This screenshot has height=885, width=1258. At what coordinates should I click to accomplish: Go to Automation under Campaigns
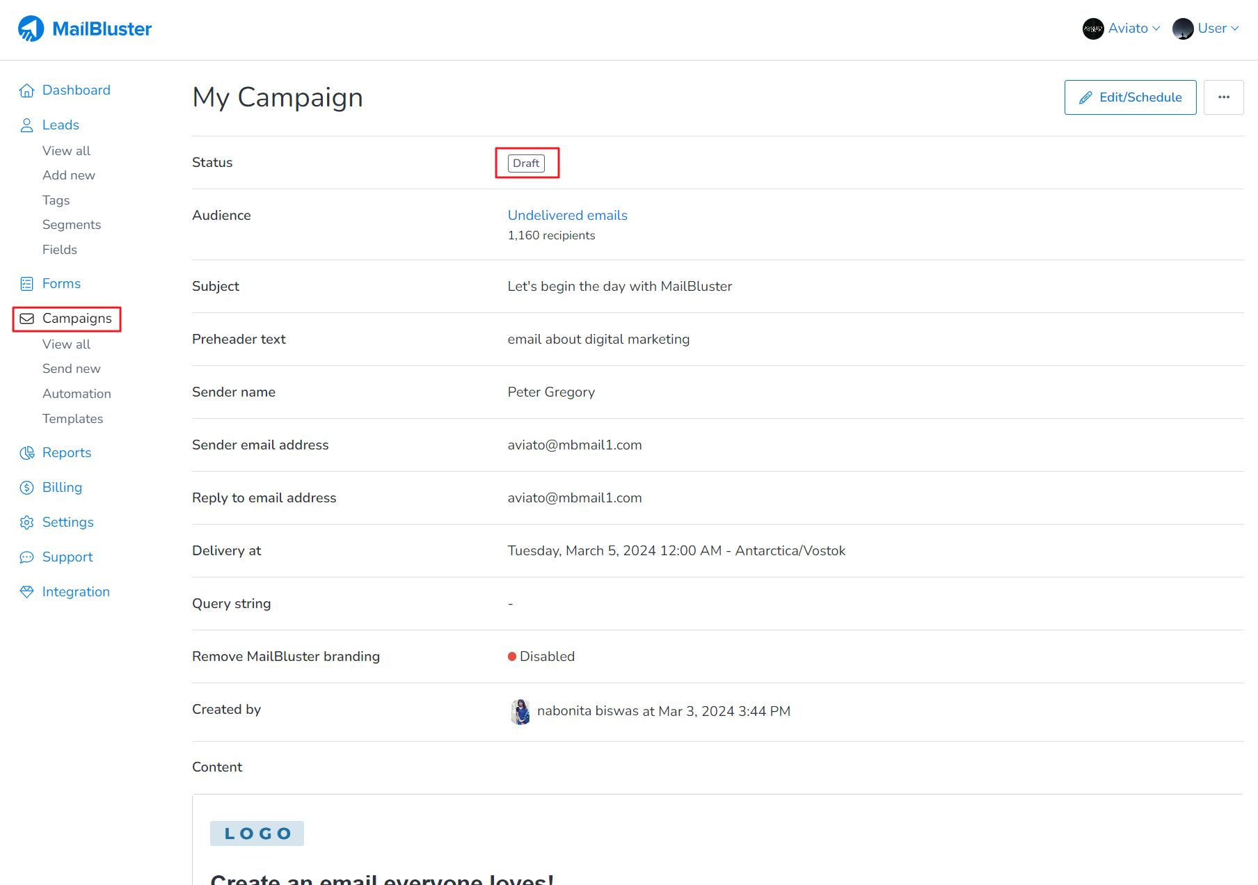[x=77, y=394]
